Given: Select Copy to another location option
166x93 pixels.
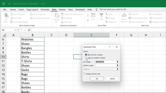Looking at the screenshot, I should (x=95, y=58).
